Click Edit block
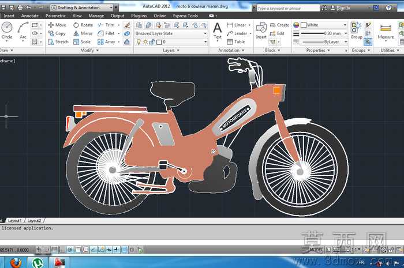Screen dimensions: 404x268 (277, 33)
